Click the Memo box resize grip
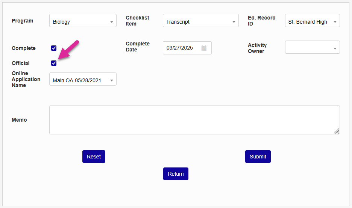This screenshot has height=208, width=352. point(337,131)
